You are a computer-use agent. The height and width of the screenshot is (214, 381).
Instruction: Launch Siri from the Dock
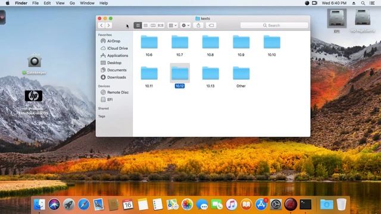pyautogui.click(x=54, y=204)
